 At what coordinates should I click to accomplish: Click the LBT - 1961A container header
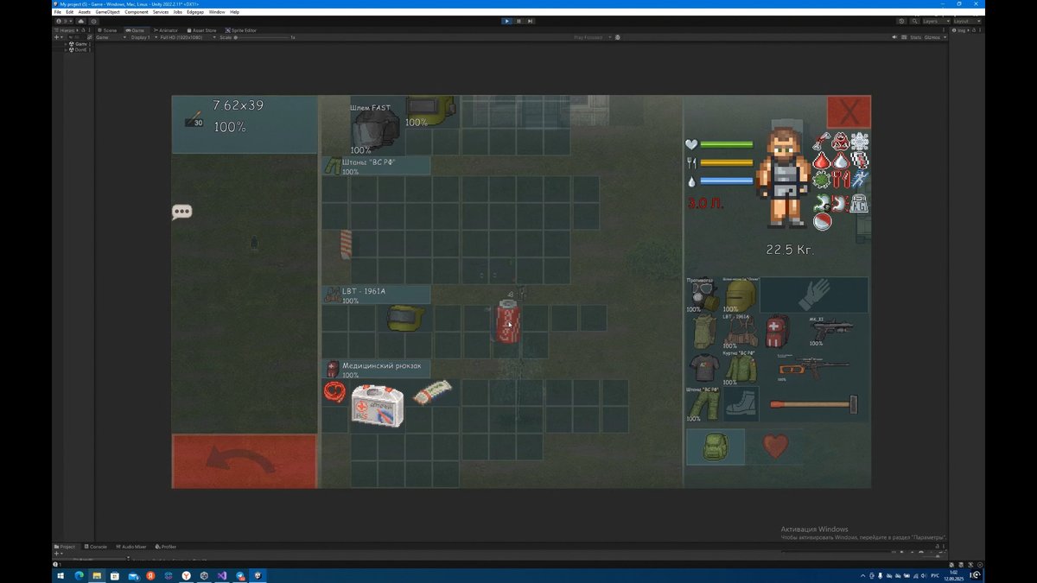[x=376, y=295]
